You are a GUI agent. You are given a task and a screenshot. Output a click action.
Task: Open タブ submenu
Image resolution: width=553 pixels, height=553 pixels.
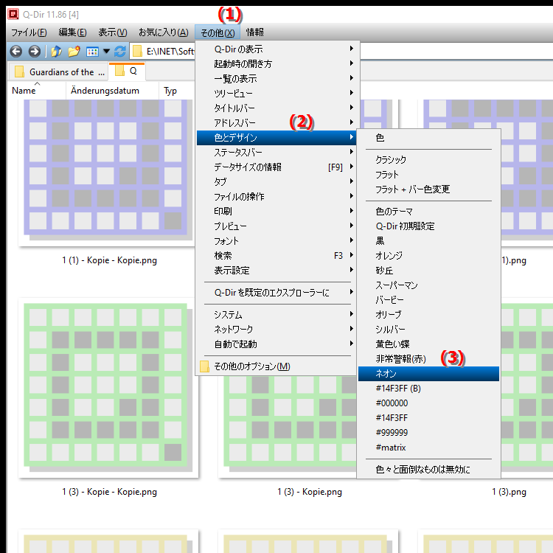(x=276, y=182)
